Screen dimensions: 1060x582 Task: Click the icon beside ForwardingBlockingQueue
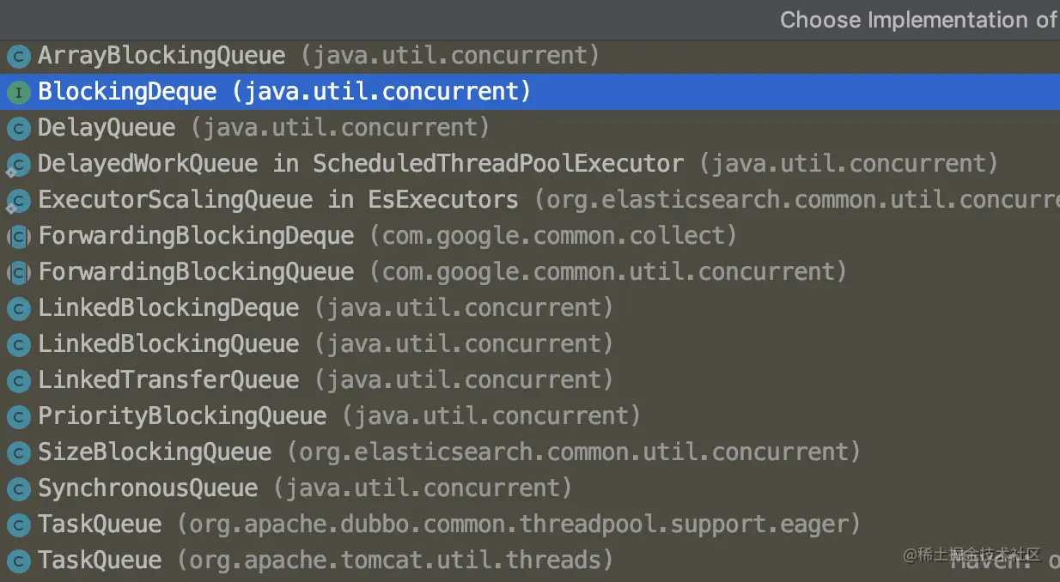tap(18, 273)
